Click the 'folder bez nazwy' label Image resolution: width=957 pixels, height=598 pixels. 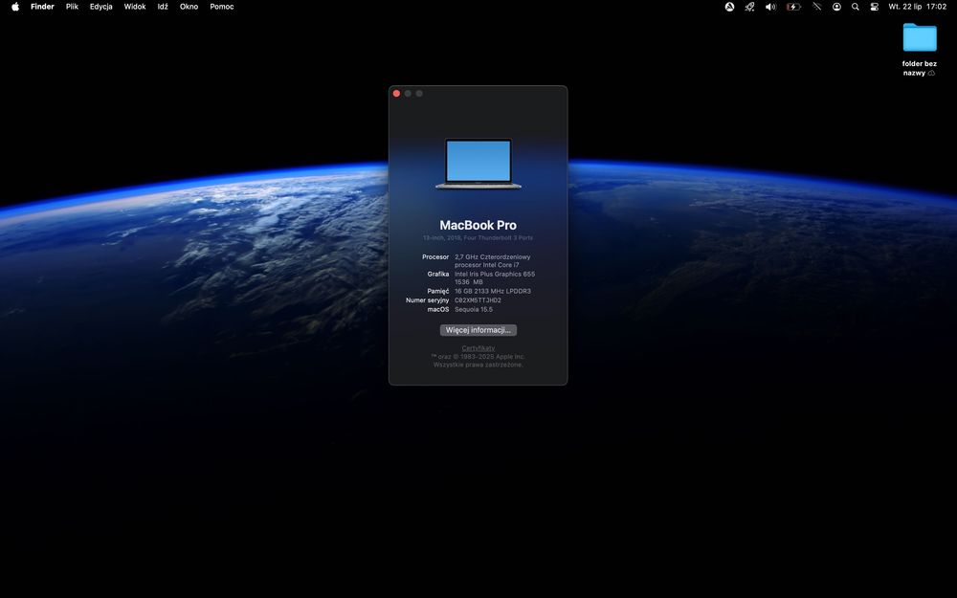click(919, 68)
